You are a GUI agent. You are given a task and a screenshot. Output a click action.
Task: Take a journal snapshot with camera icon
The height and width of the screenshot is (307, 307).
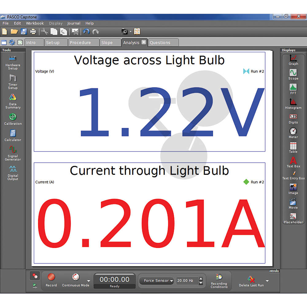[125, 32]
